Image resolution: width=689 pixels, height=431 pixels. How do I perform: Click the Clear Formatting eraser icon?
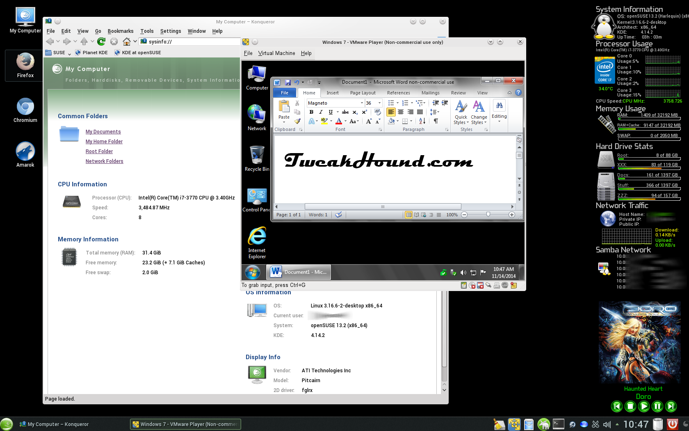coord(377,112)
